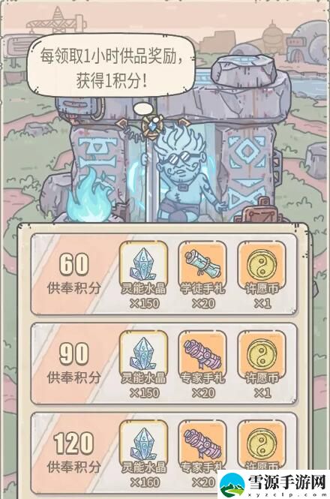330x499 pixels.
Task: Tap the gem emblem above the doorway
Action: (x=153, y=125)
